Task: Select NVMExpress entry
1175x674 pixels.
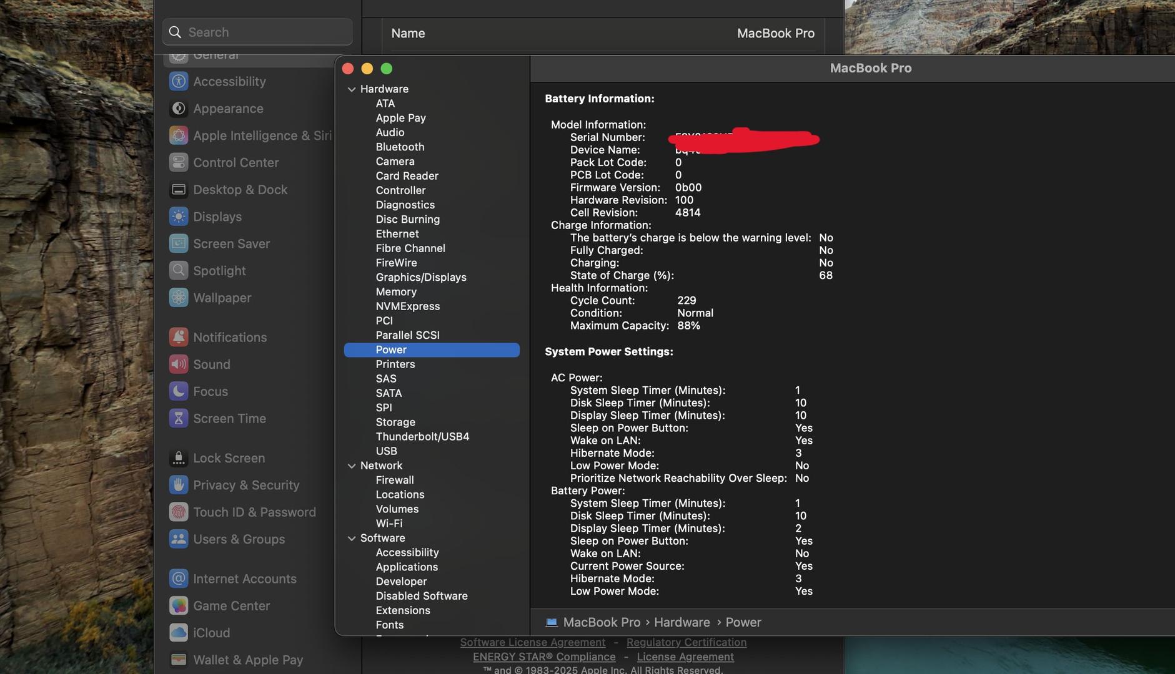Action: [407, 306]
